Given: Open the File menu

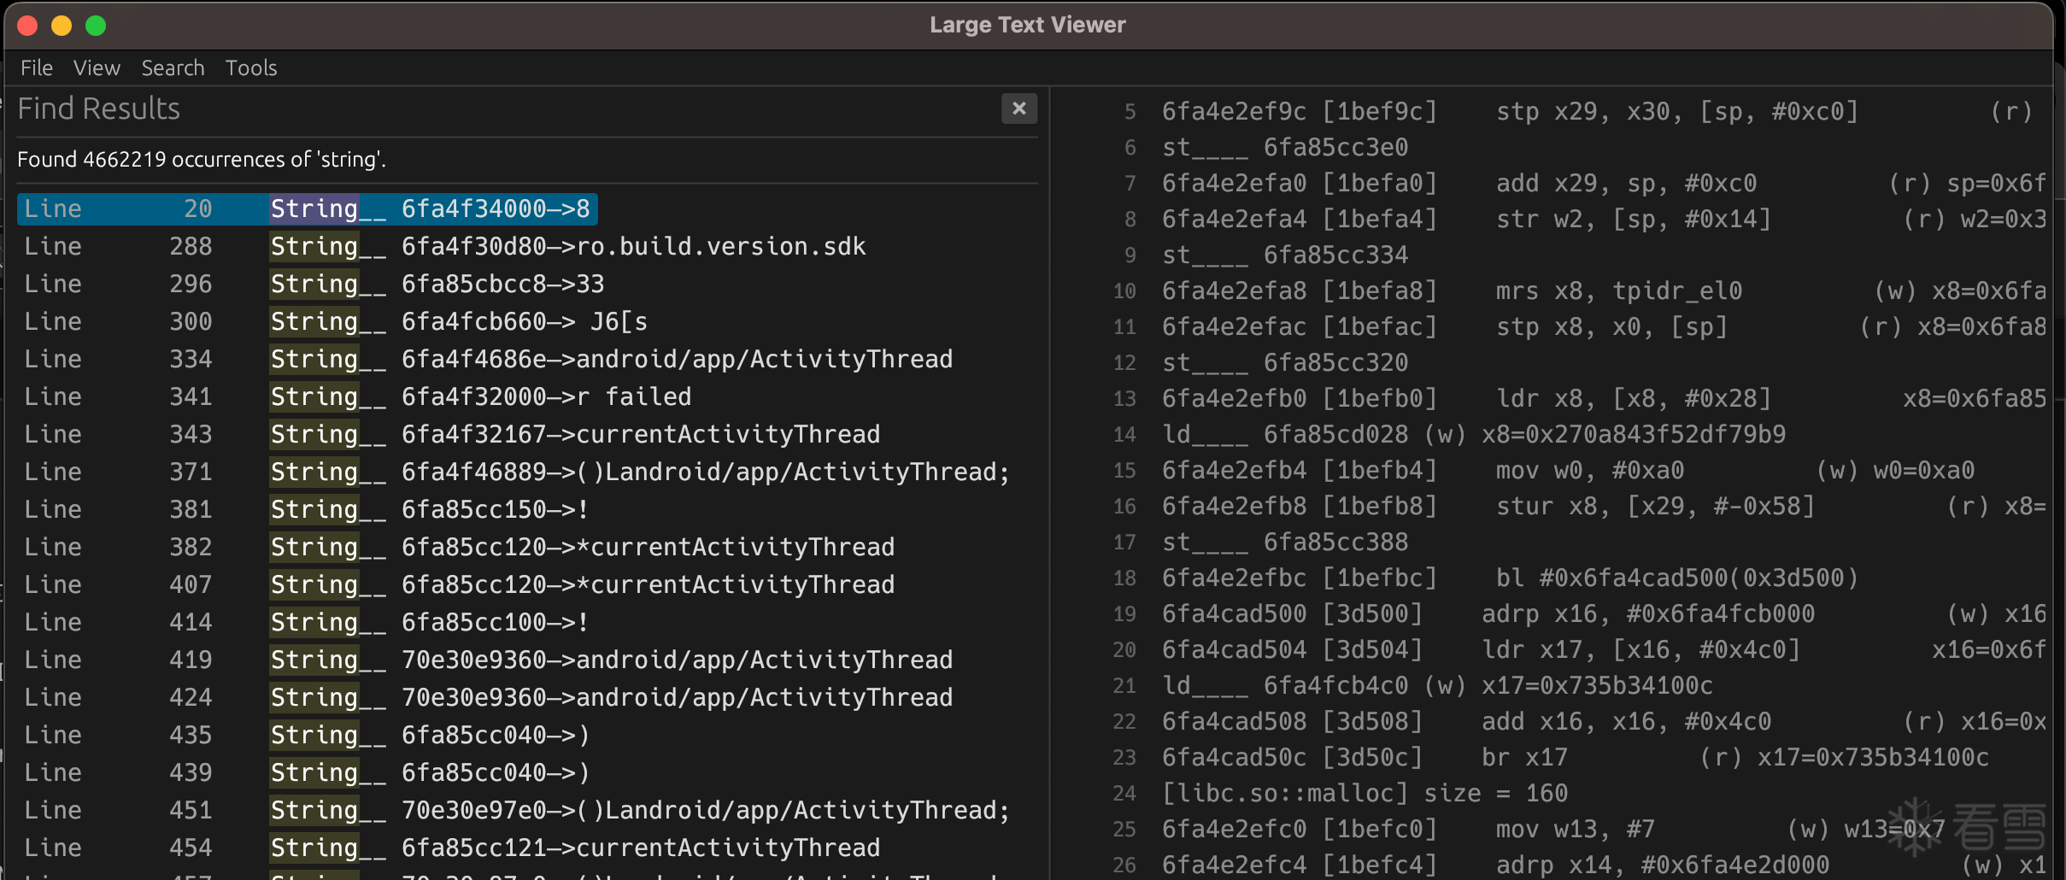Looking at the screenshot, I should 37,67.
